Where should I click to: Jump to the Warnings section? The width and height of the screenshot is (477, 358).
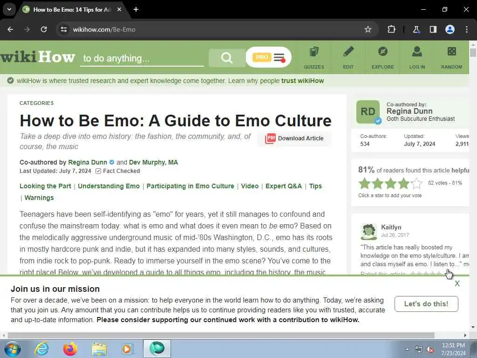click(39, 198)
